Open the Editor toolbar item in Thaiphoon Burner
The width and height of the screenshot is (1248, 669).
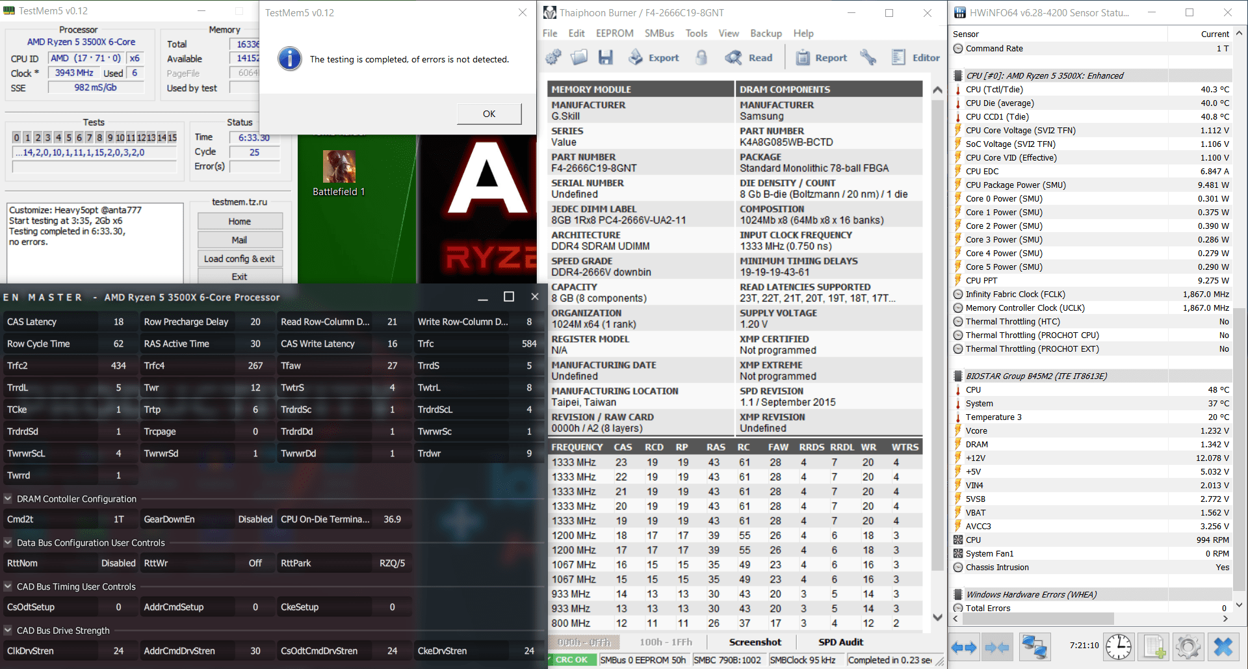pos(916,58)
